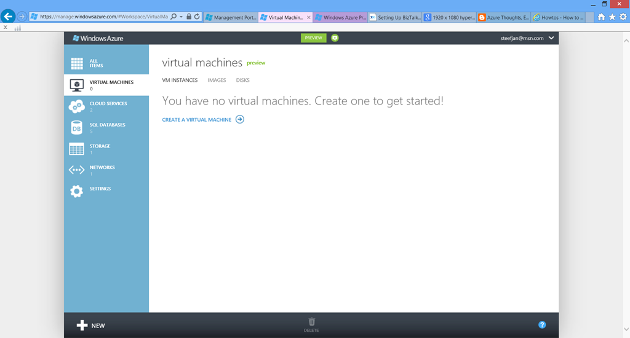This screenshot has height=338, width=630.
Task: Click the green Preview button
Action: [x=313, y=38]
